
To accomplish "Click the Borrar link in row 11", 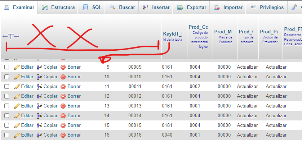I will [x=74, y=87].
